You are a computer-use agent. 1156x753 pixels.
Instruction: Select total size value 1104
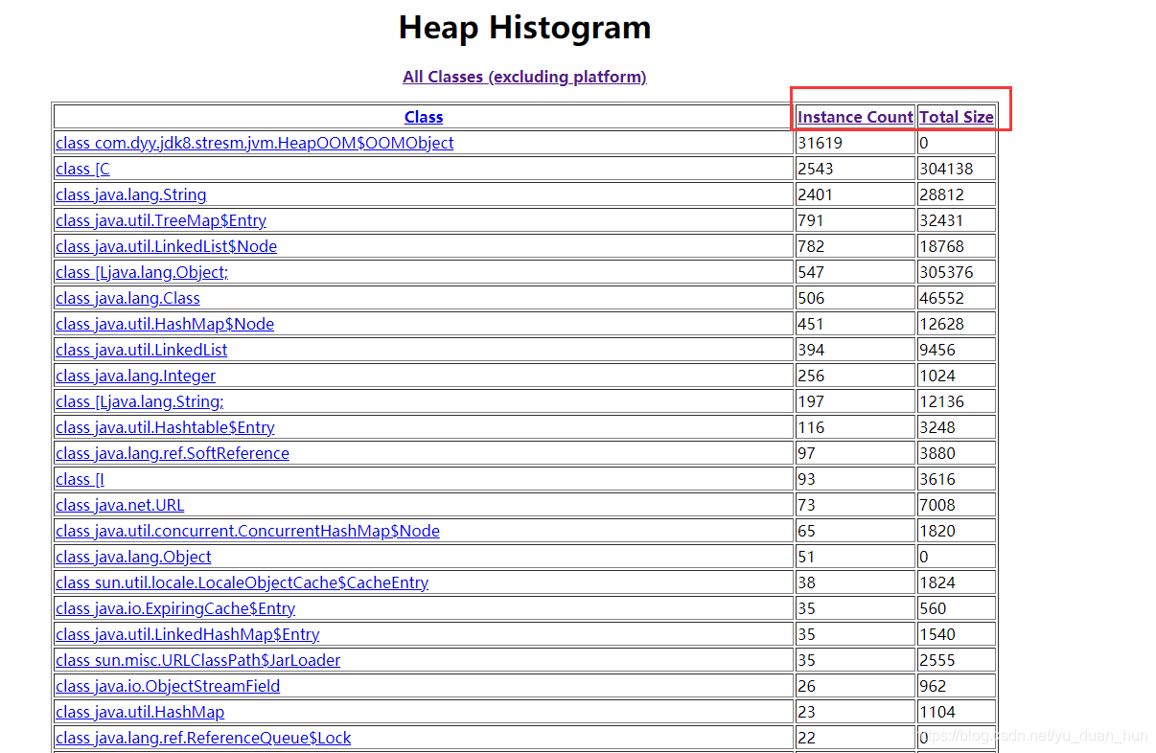click(x=937, y=712)
